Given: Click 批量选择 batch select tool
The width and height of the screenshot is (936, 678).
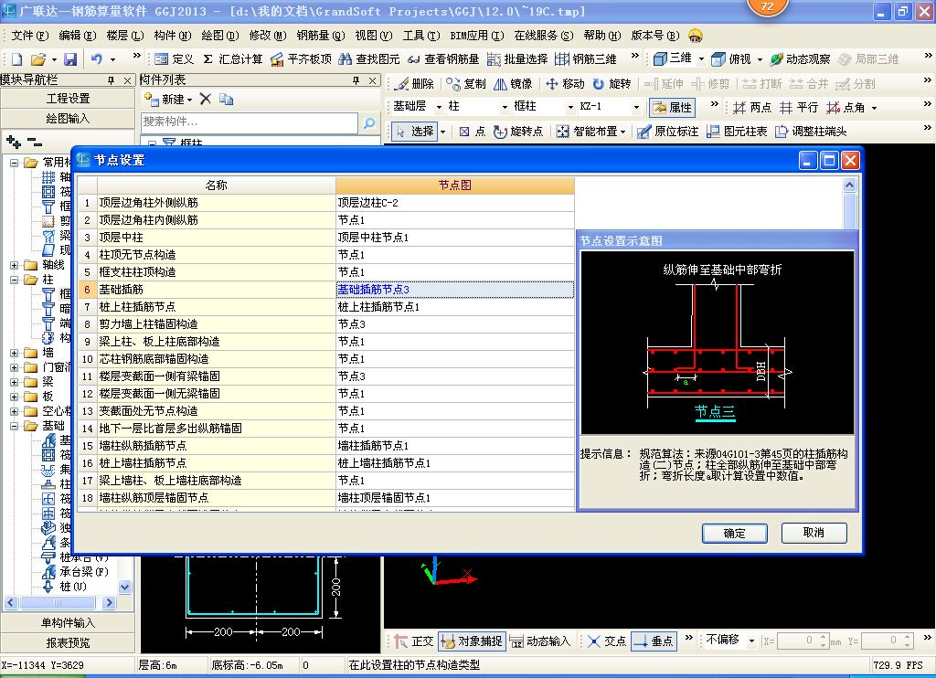Looking at the screenshot, I should 517,59.
